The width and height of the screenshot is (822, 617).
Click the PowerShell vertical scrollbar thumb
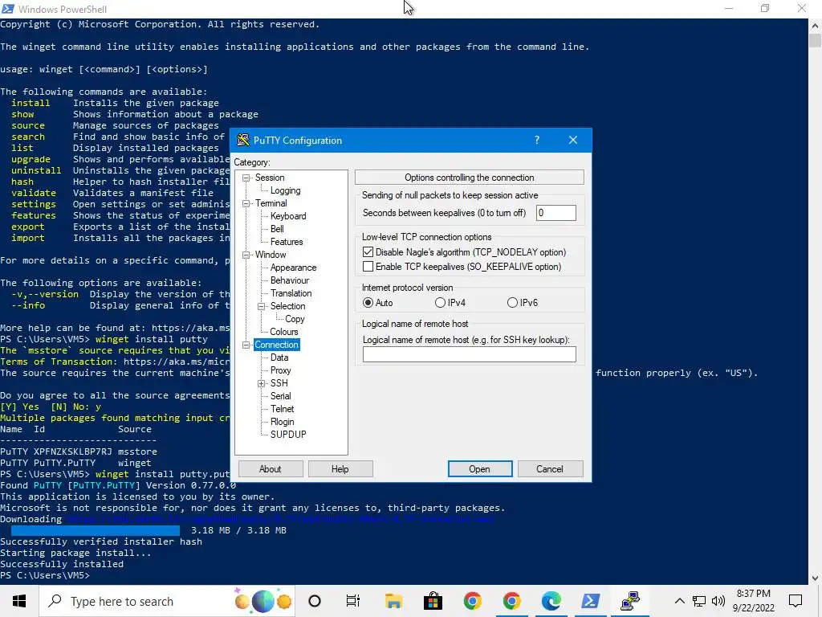tap(815, 40)
